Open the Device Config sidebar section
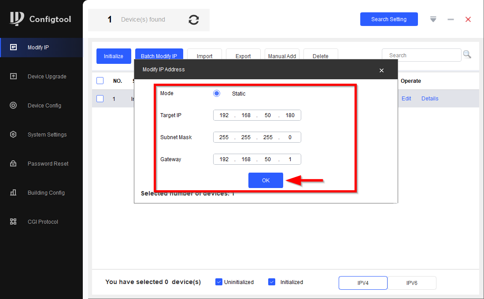 click(x=44, y=106)
